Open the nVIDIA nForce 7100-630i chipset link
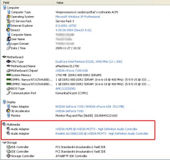 [72, 71]
